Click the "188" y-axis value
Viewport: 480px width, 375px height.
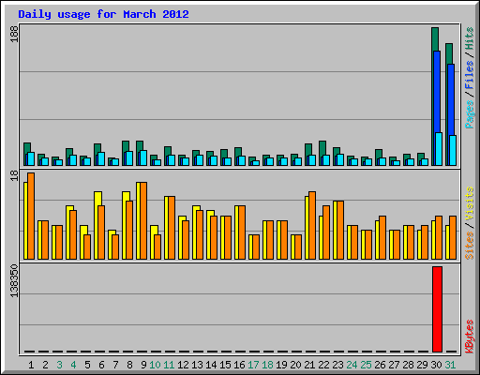[14, 34]
